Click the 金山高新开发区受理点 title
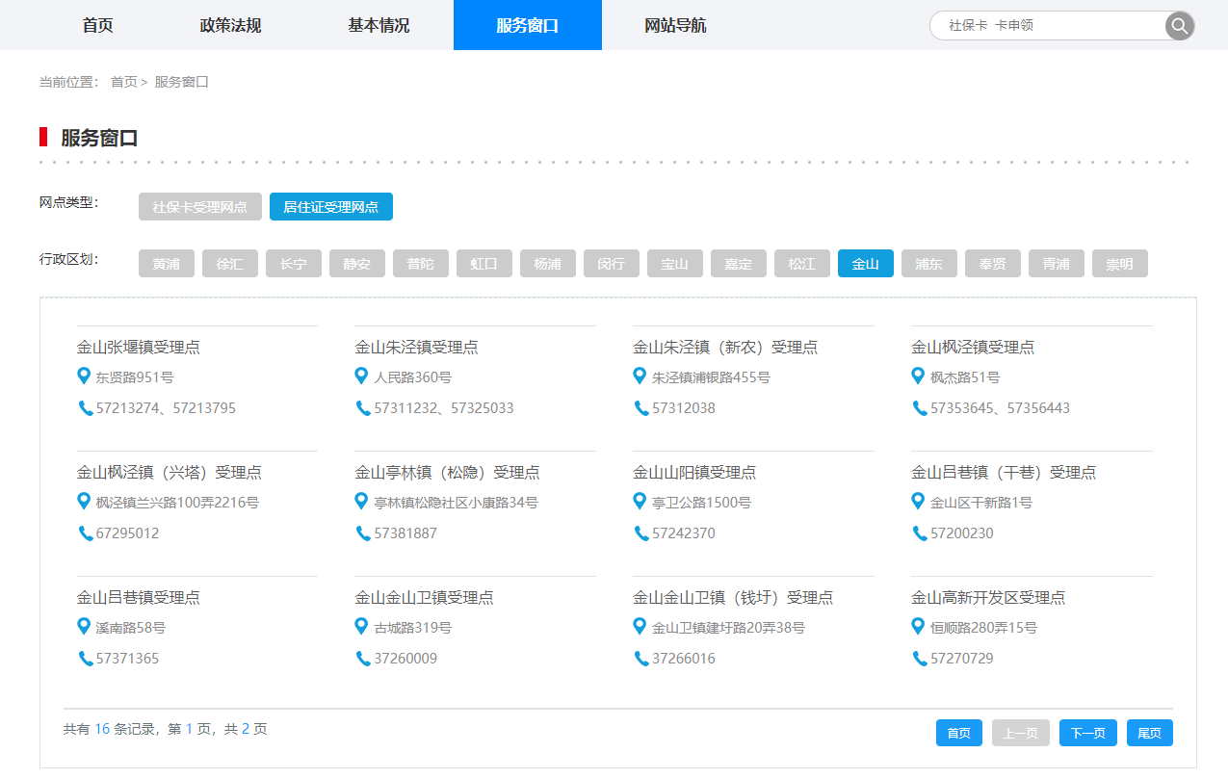The image size is (1228, 779). coord(988,598)
